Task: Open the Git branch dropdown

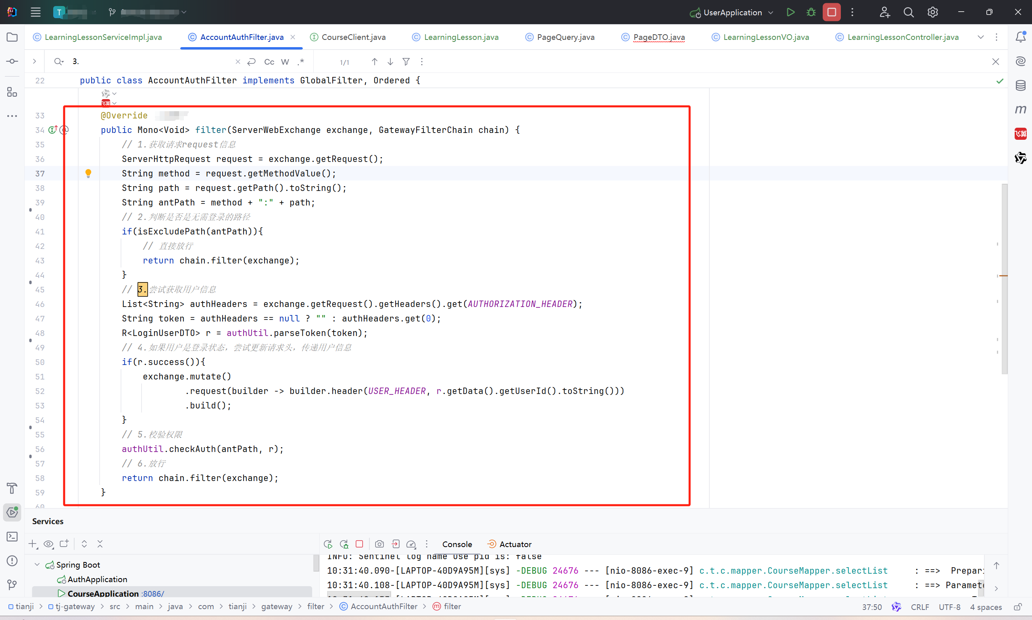Action: point(147,12)
